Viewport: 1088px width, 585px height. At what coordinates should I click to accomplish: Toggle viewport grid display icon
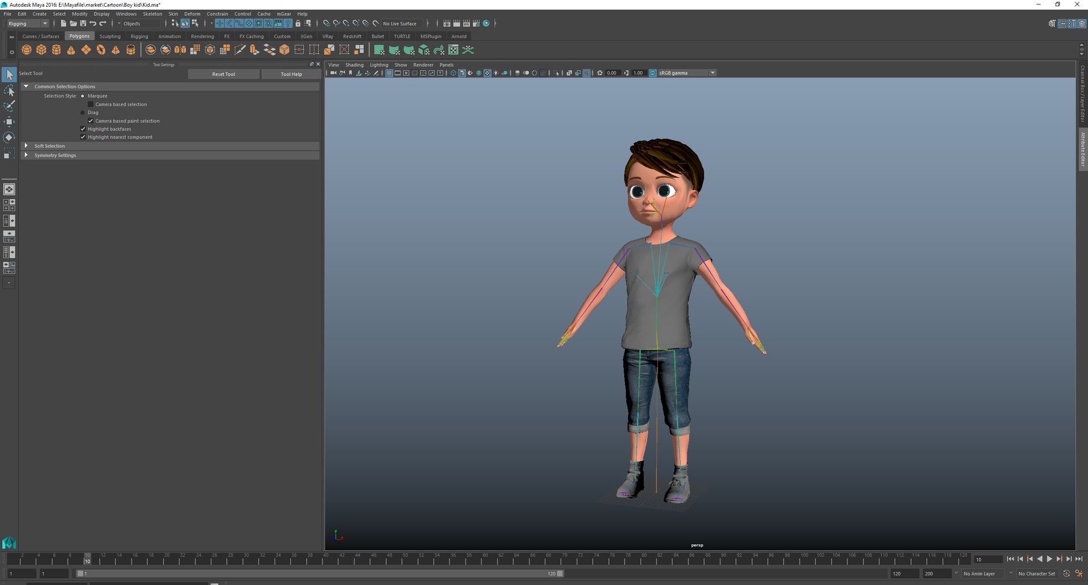click(389, 73)
